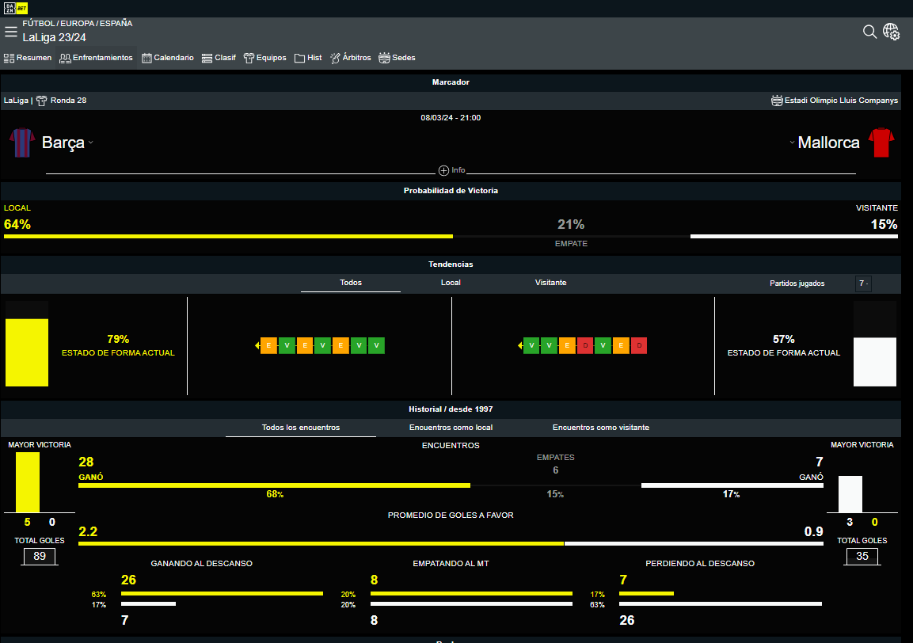Go to the Árbitros tab
Image resolution: width=913 pixels, height=643 pixels.
pyautogui.click(x=350, y=58)
